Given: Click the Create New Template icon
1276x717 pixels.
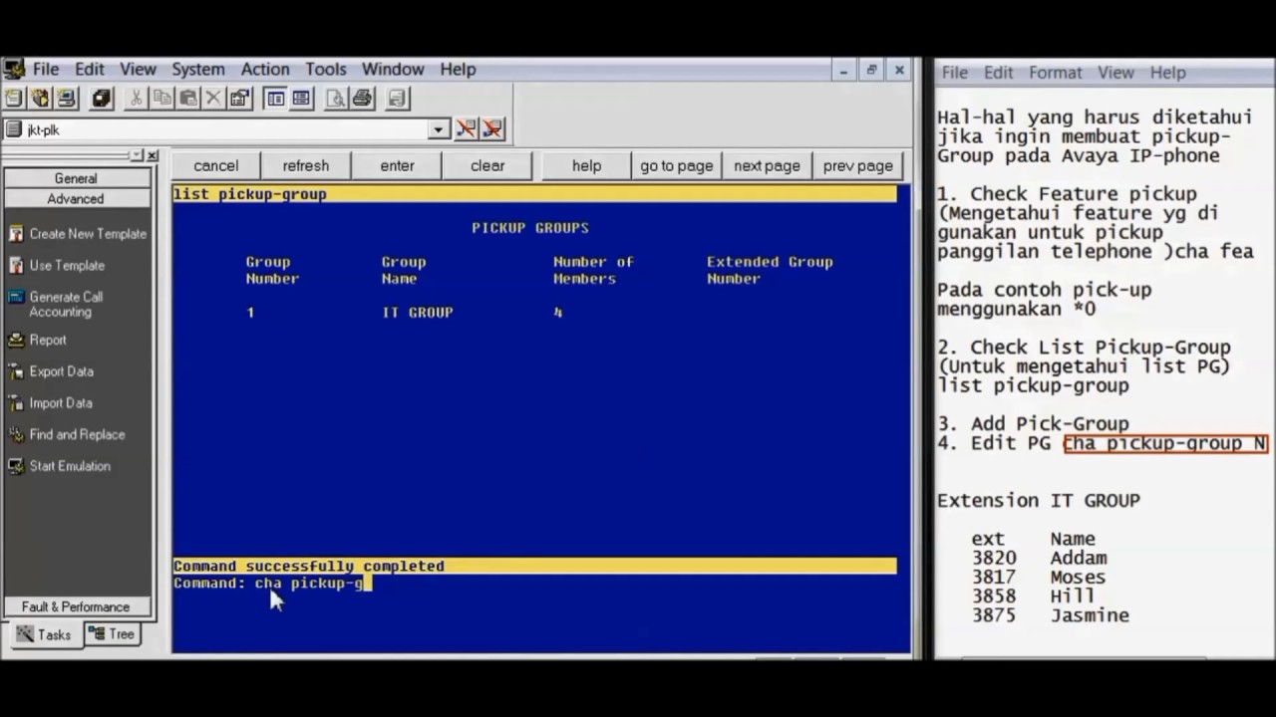Looking at the screenshot, I should 16,234.
